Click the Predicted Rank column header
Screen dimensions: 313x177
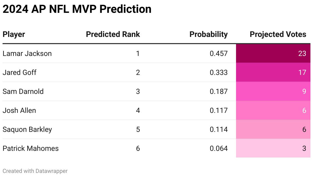[113, 34]
